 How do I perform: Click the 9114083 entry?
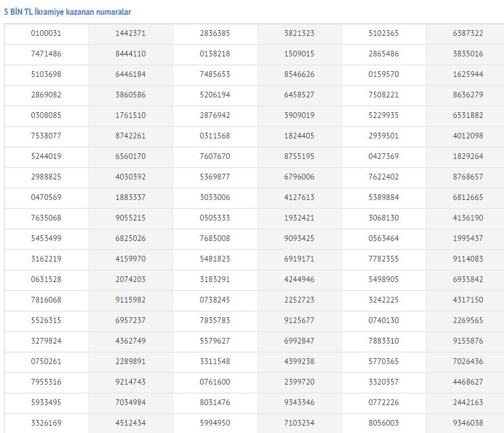468,259
